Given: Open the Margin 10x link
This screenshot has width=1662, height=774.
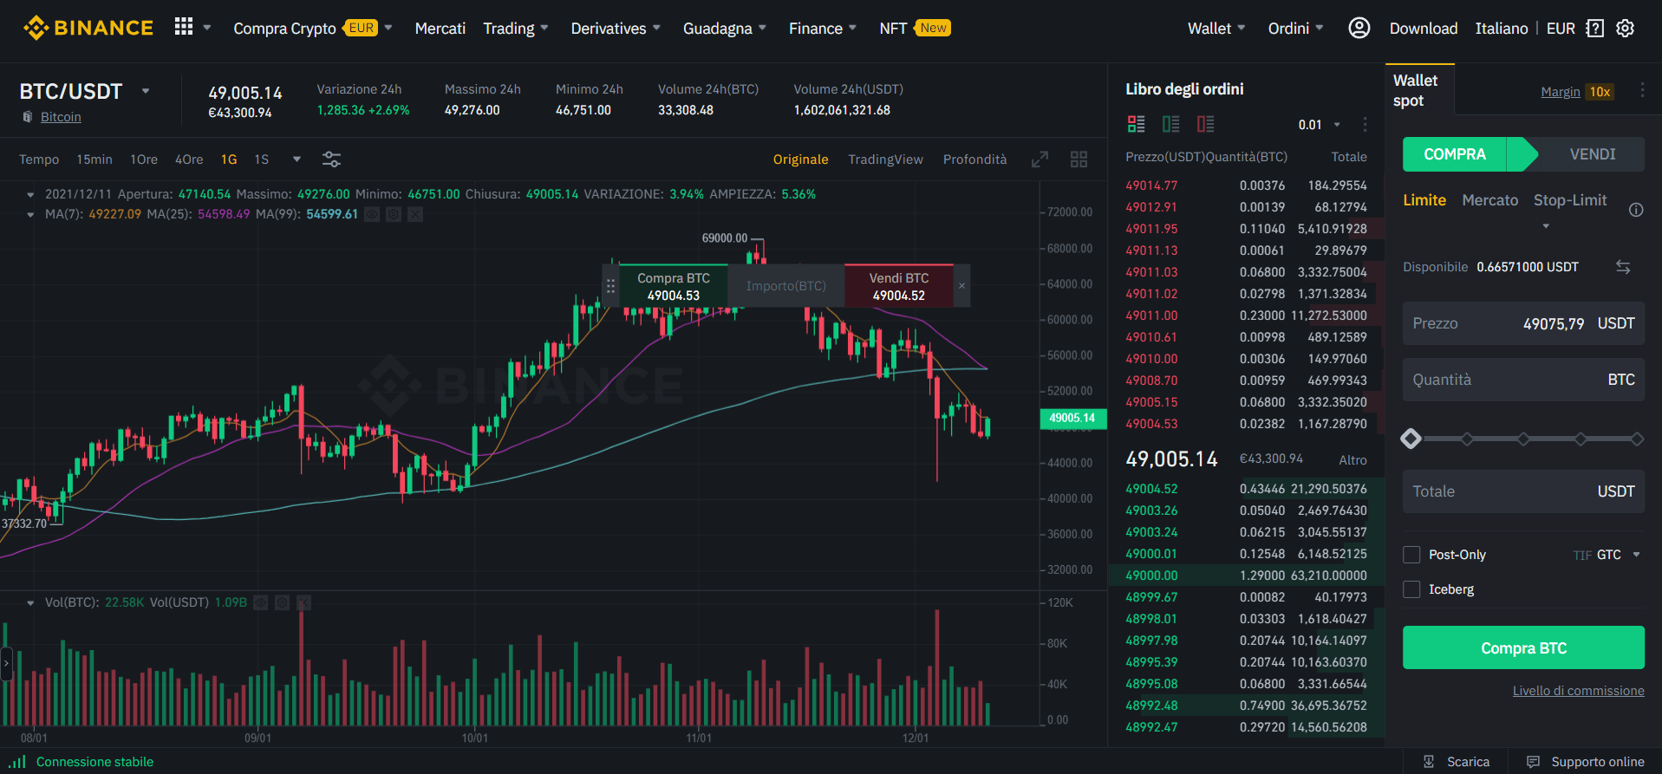Looking at the screenshot, I should point(1577,92).
